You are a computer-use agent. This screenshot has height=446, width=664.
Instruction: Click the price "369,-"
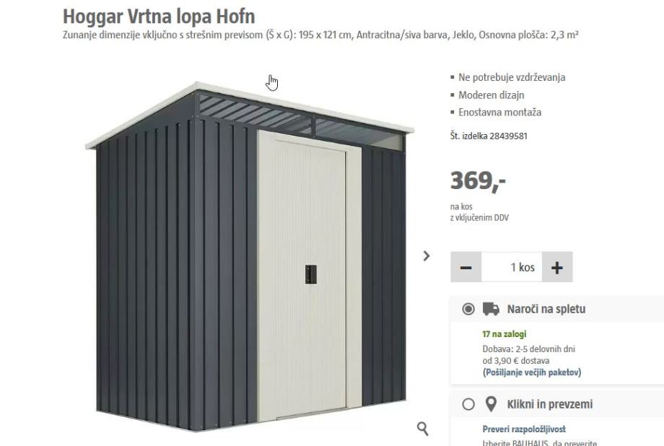[x=478, y=181]
